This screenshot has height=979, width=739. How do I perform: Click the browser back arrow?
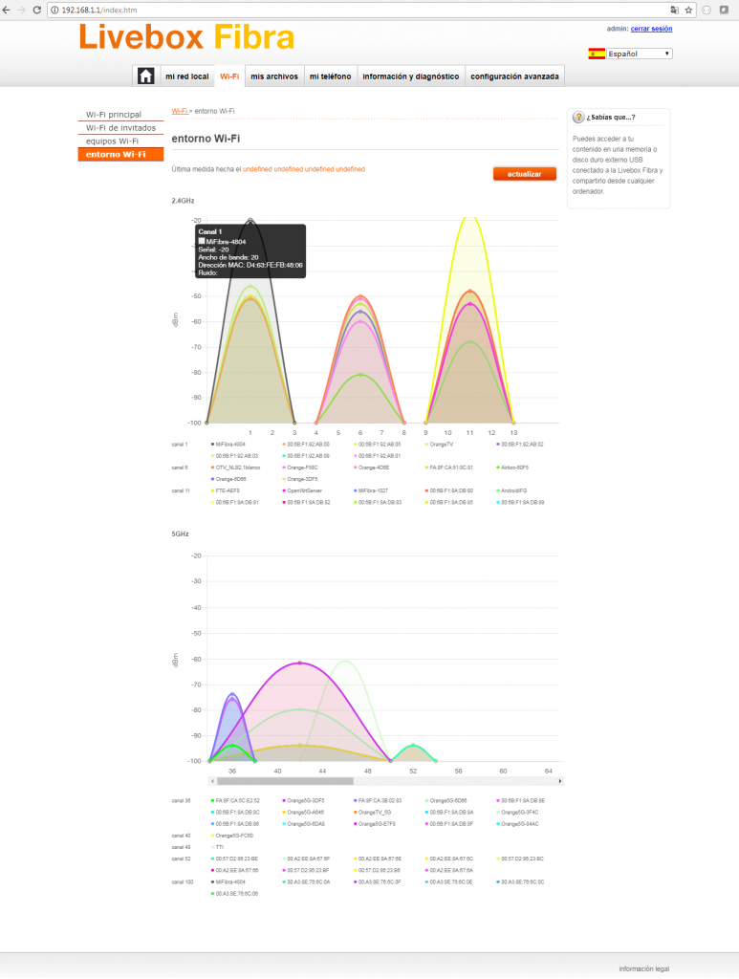tap(7, 10)
